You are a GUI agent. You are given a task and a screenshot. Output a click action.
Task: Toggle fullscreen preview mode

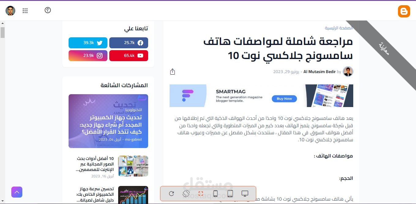(x=201, y=194)
